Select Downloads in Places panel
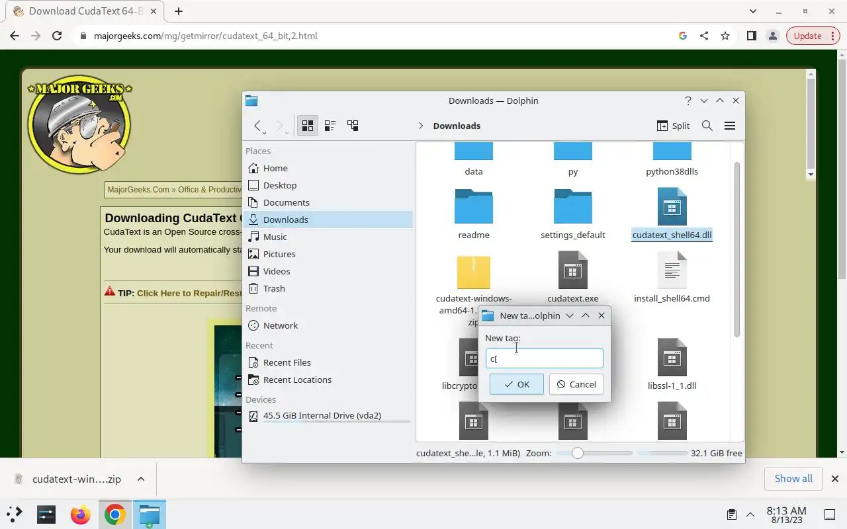Image resolution: width=847 pixels, height=529 pixels. (x=328, y=220)
